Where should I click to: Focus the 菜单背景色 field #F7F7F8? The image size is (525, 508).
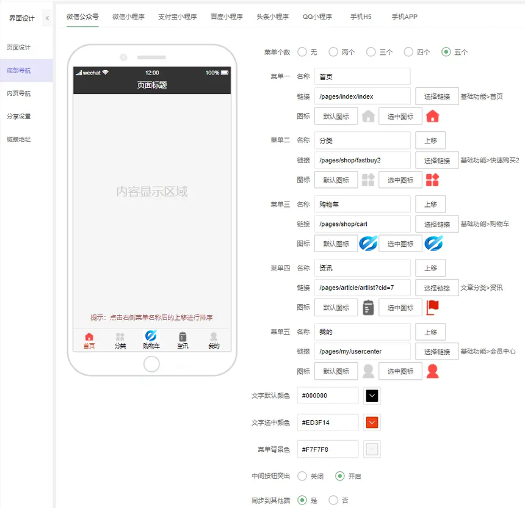pyautogui.click(x=328, y=449)
